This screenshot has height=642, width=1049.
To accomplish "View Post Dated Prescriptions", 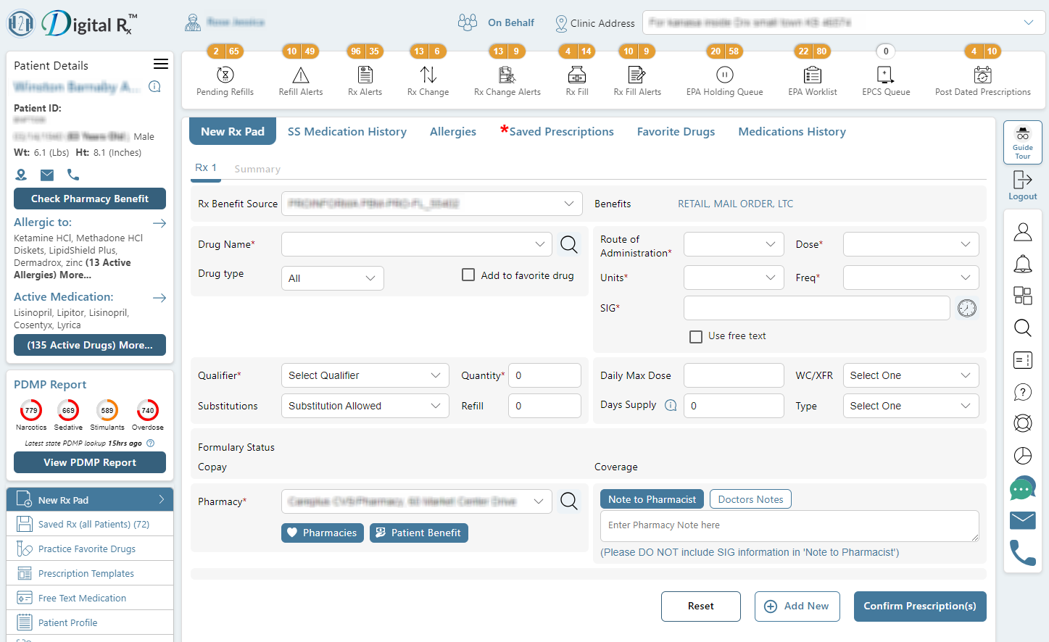I will (x=982, y=80).
